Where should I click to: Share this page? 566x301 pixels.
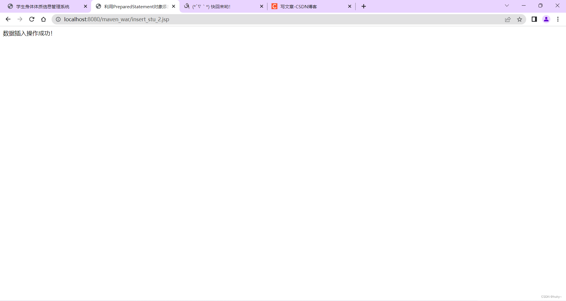click(508, 19)
